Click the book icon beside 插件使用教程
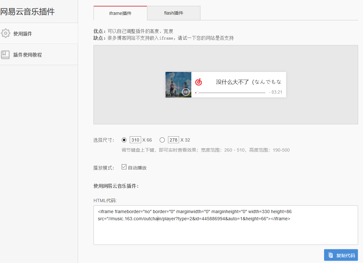 [x=5, y=55]
